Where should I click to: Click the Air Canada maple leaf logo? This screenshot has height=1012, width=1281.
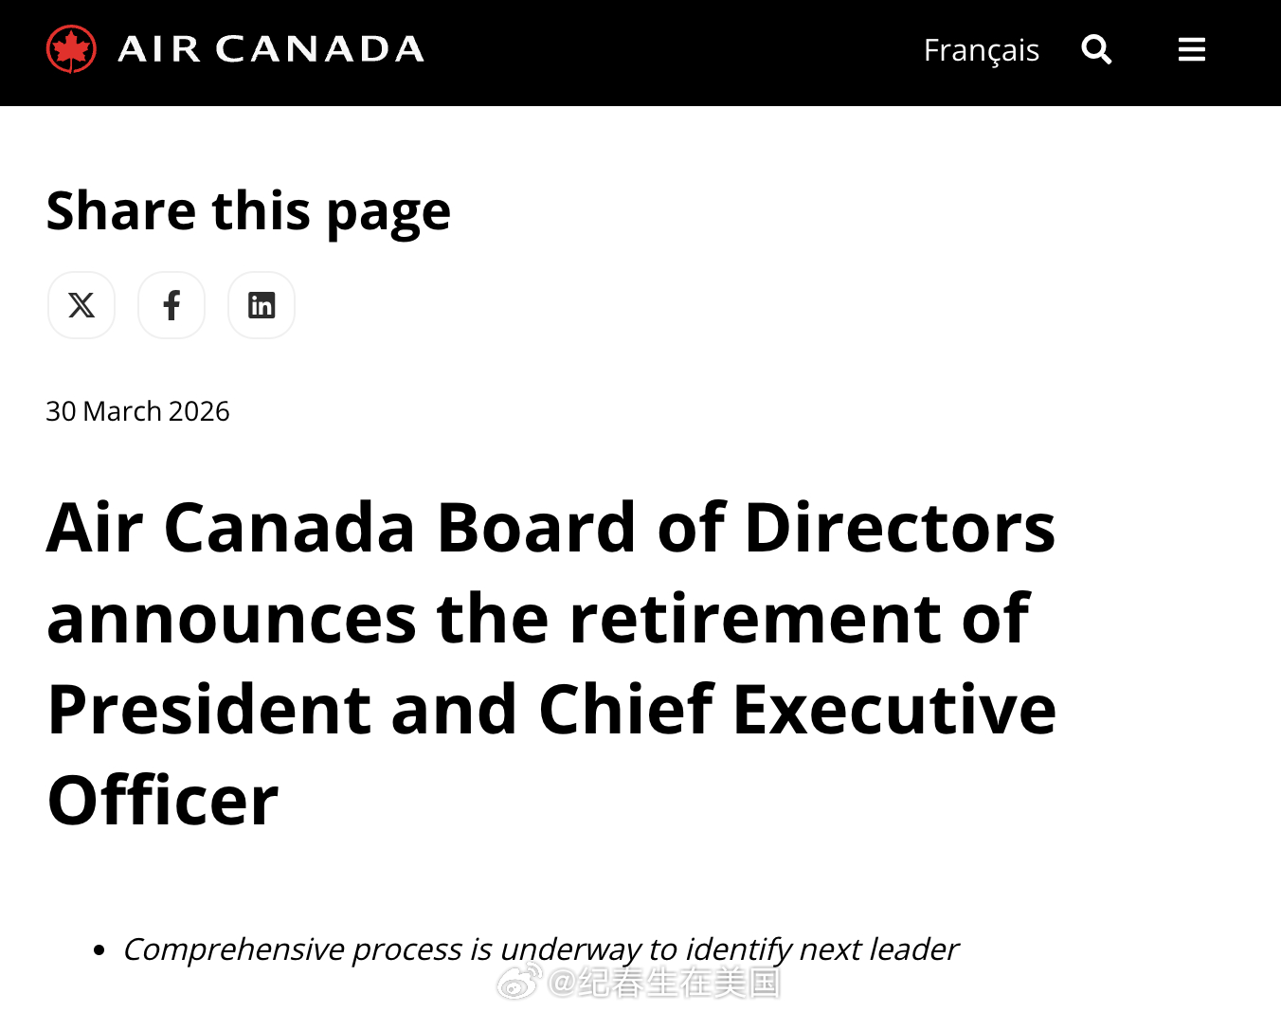click(x=69, y=49)
